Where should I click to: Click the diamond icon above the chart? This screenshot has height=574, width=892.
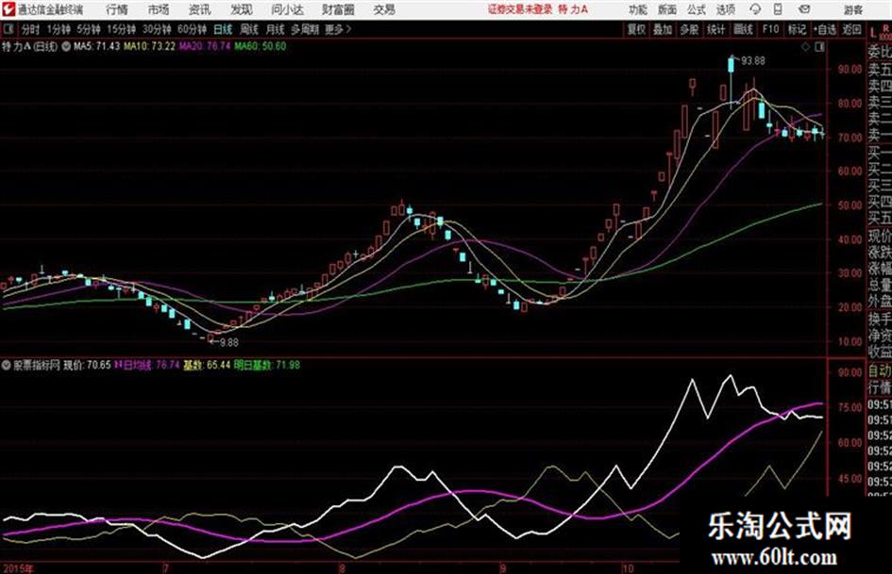coord(805,47)
